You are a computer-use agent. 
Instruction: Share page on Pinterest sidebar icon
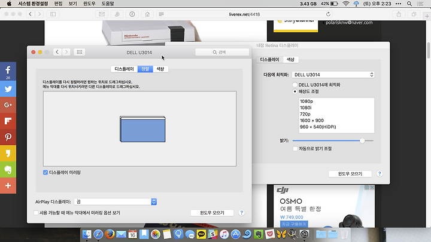pos(8,137)
